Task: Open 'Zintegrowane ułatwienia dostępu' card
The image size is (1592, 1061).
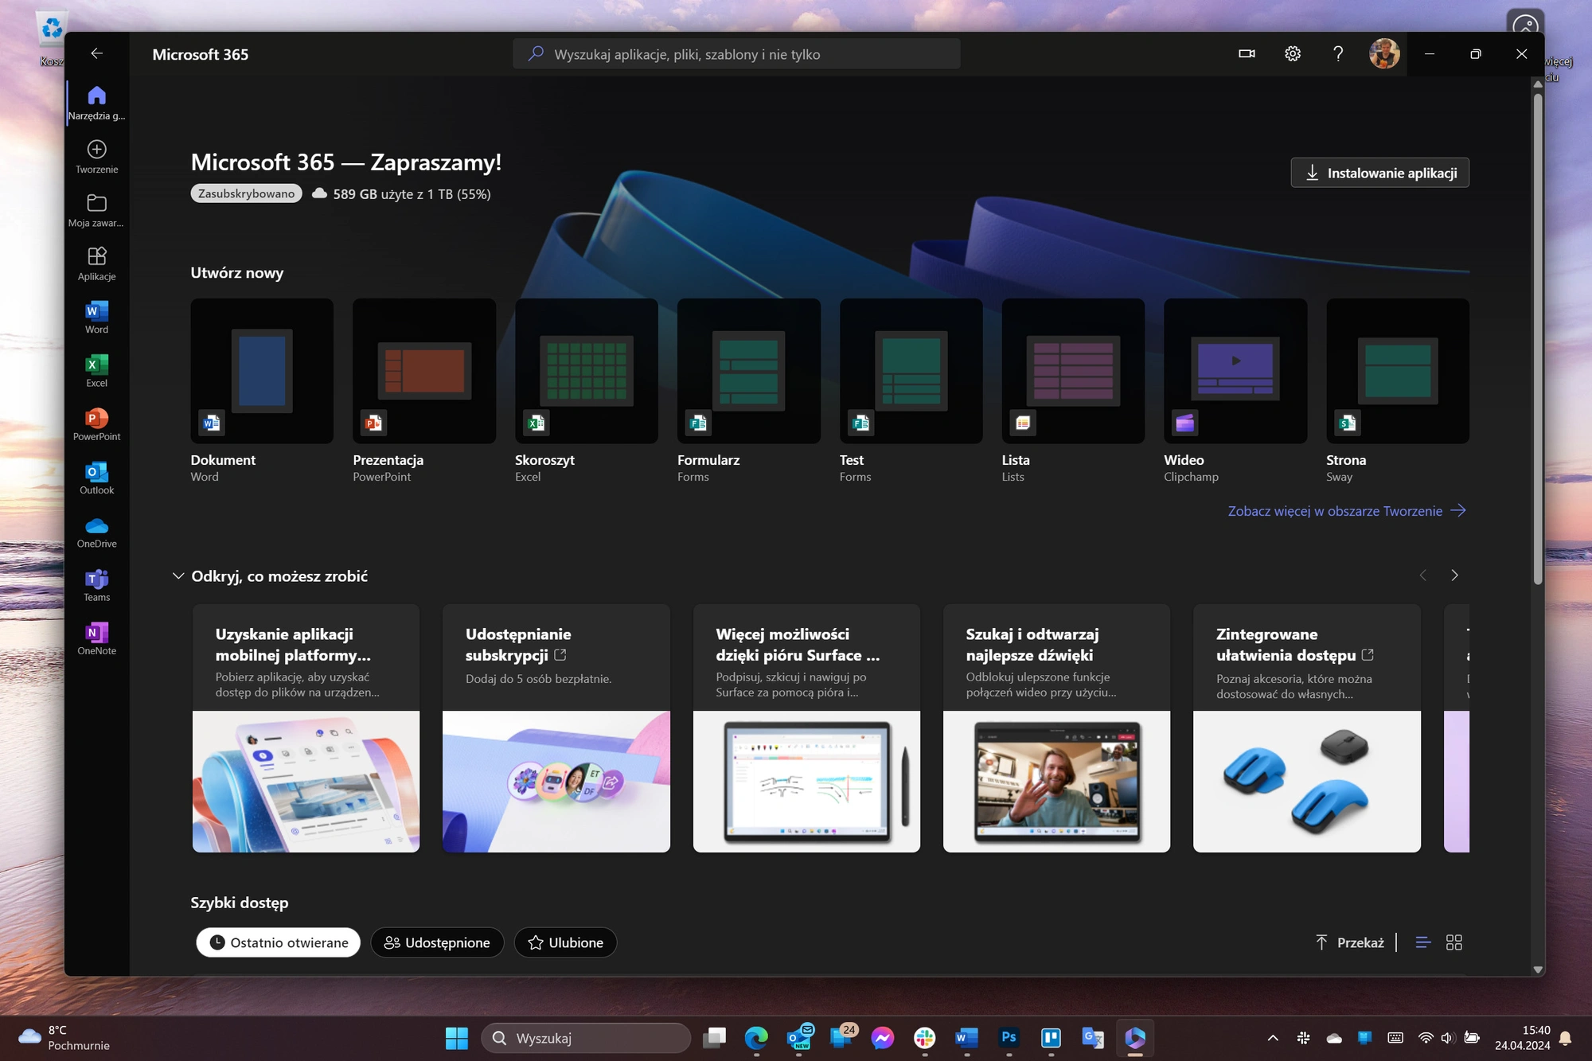Action: [1307, 727]
